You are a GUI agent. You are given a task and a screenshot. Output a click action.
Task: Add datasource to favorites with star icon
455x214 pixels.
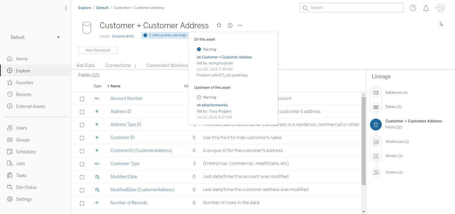click(219, 25)
